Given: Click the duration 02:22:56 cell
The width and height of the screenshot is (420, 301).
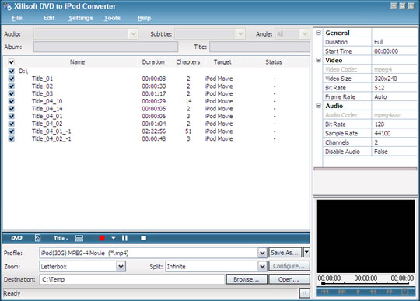Looking at the screenshot, I should click(154, 131).
